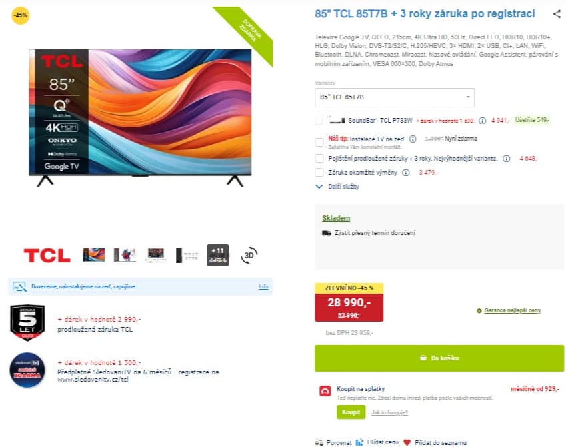
Task: Click the Hlídat cenu chart icon
Action: coord(359,442)
